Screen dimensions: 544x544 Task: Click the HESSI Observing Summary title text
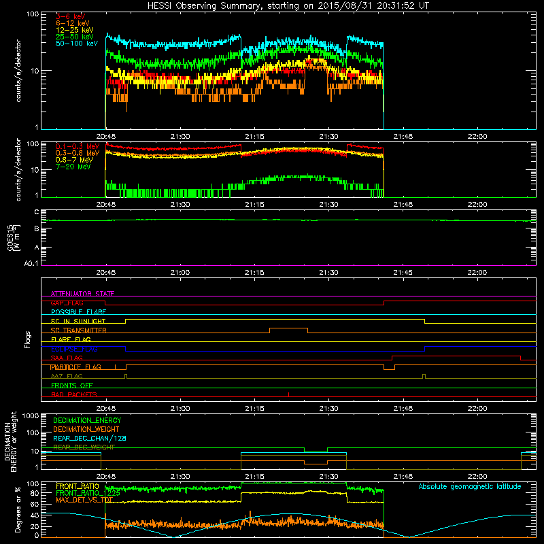click(x=288, y=5)
